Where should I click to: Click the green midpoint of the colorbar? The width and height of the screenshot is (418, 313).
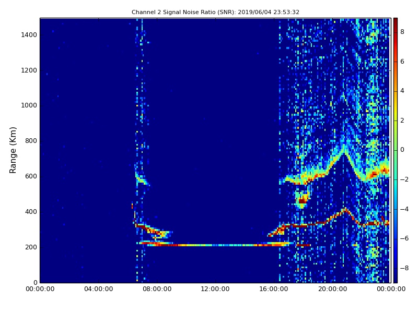click(396, 150)
